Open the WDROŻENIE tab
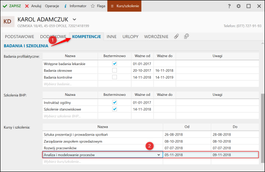This screenshot has width=265, height=172. click(156, 36)
